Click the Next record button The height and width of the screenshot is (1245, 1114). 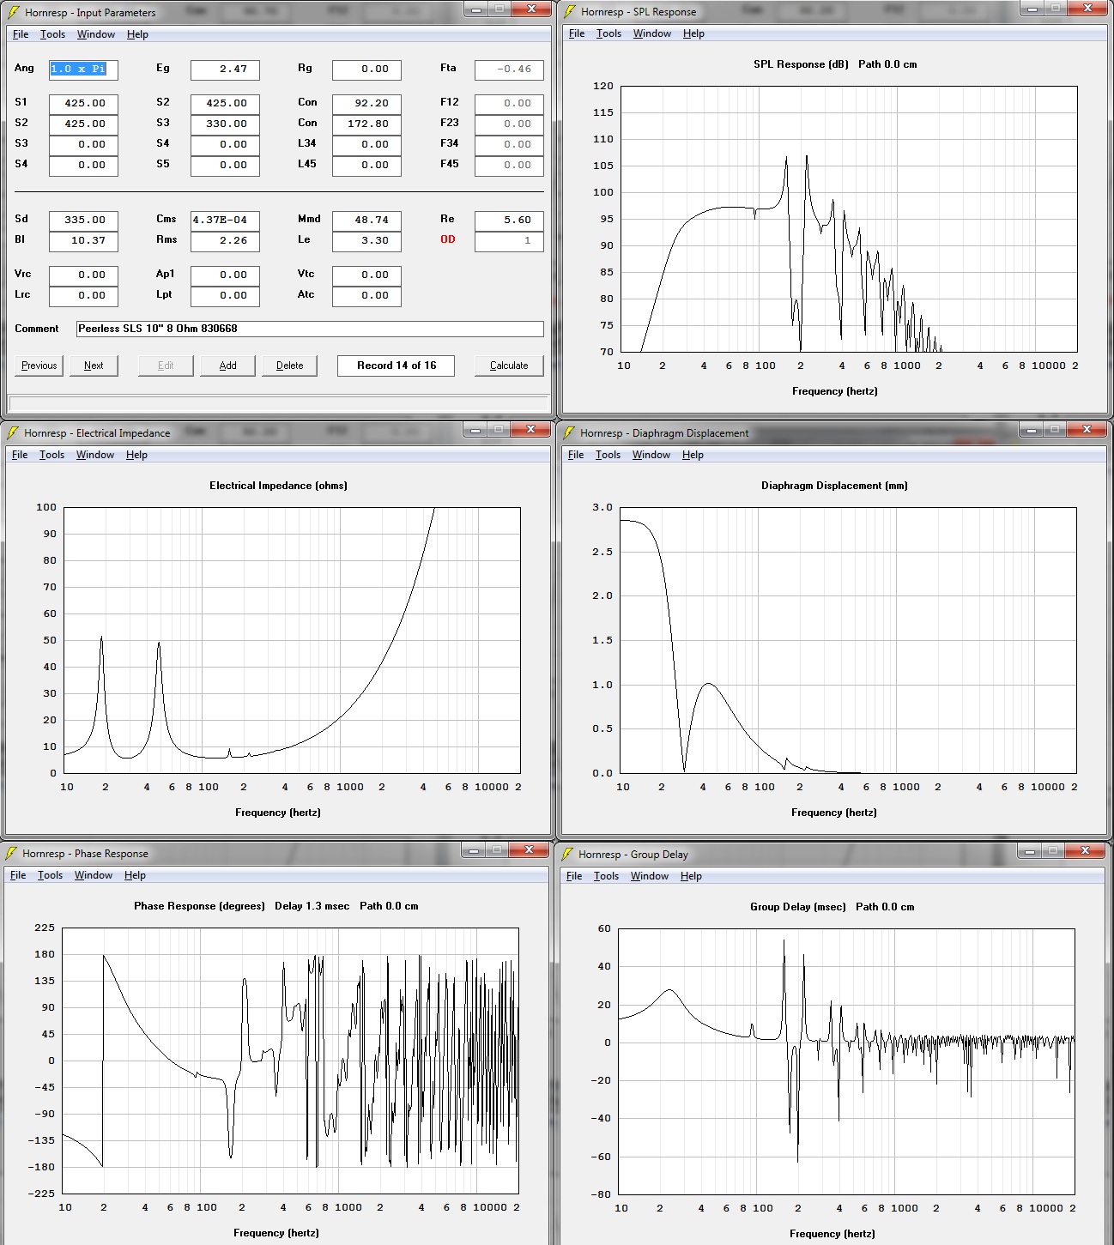click(x=94, y=366)
